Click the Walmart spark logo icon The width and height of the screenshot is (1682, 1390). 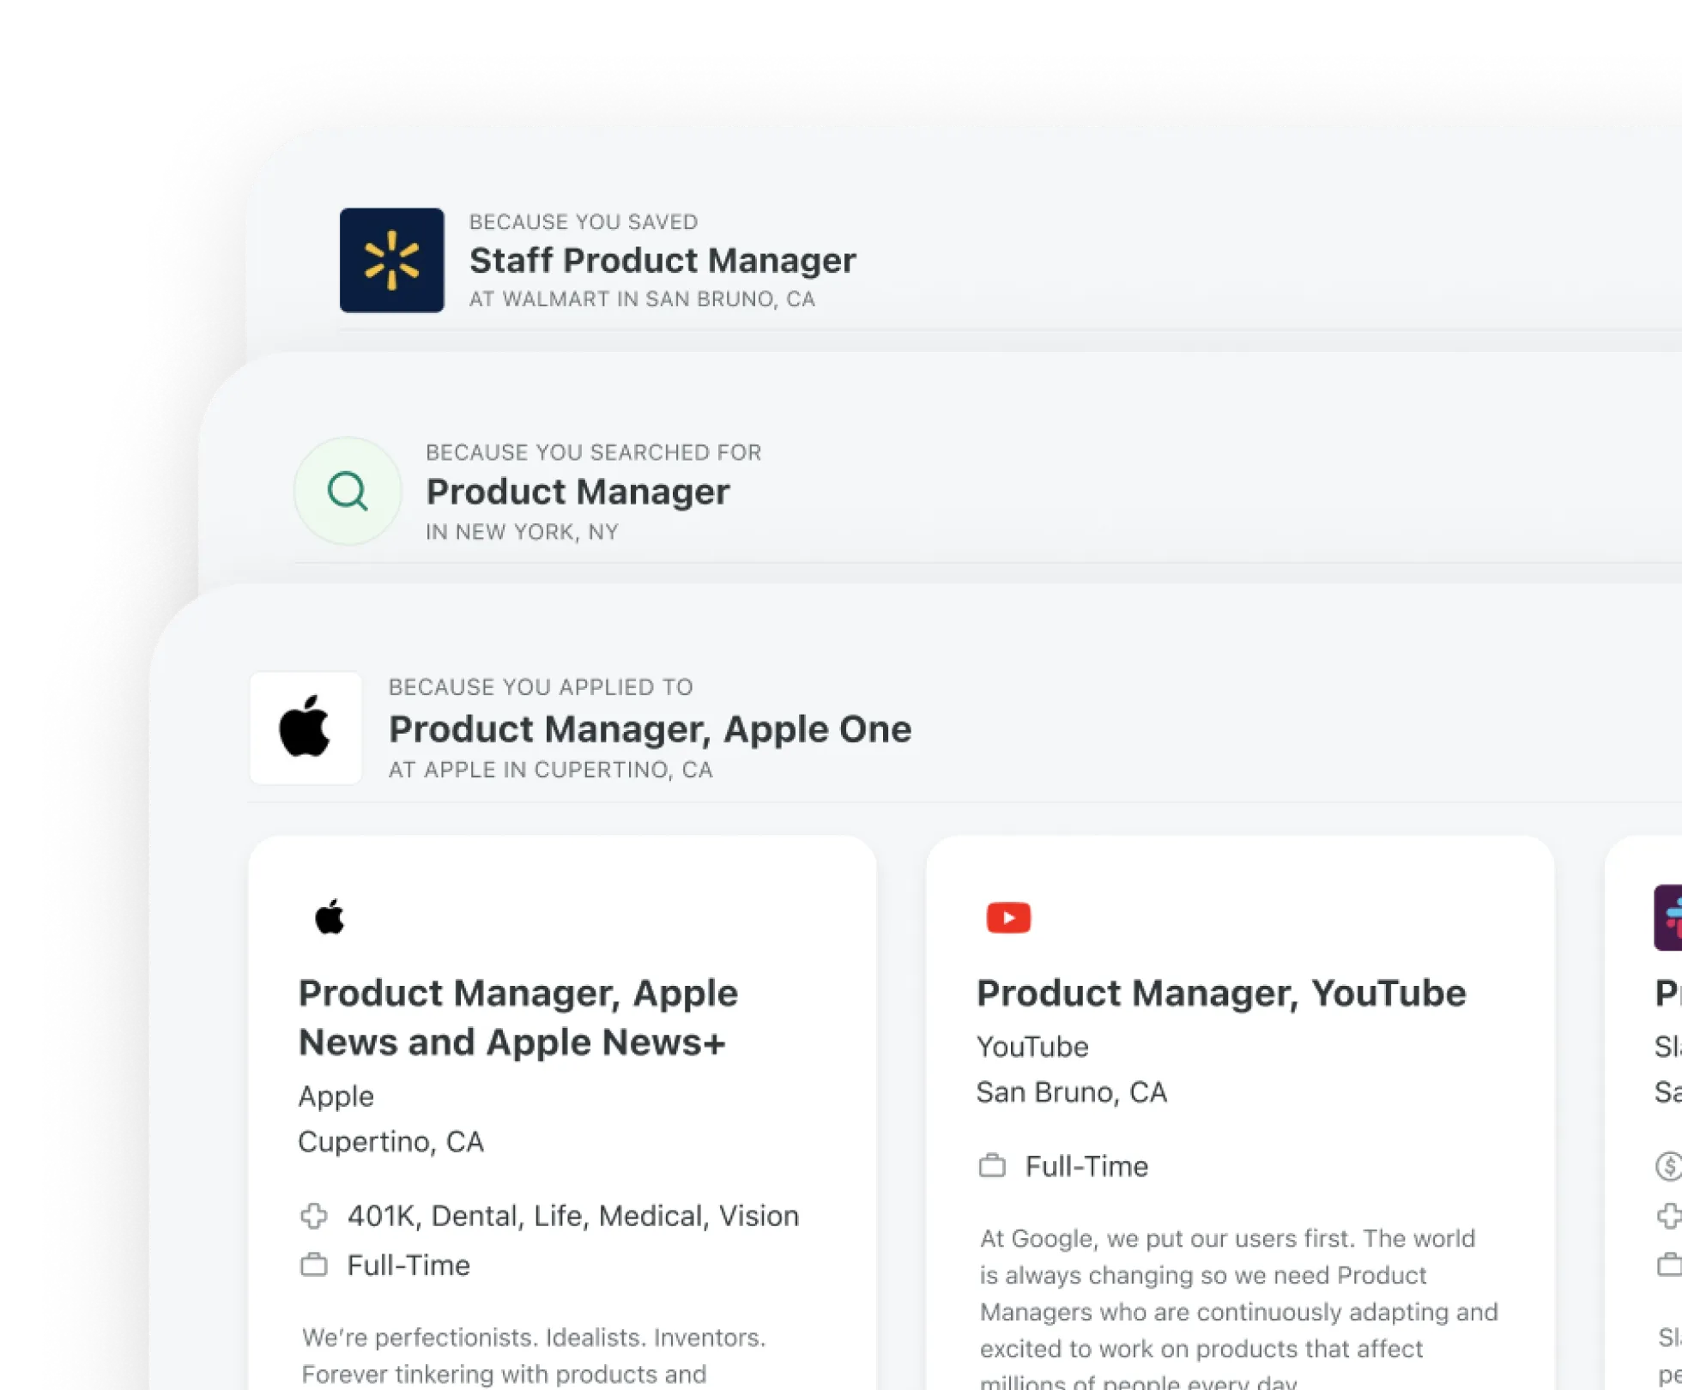[x=391, y=260]
